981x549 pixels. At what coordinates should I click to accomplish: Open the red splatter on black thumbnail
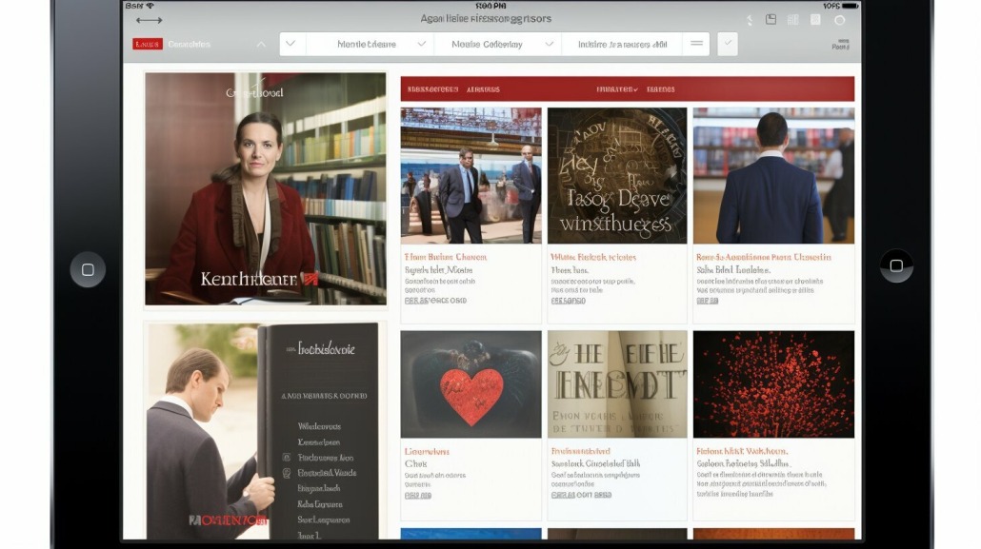pos(773,384)
